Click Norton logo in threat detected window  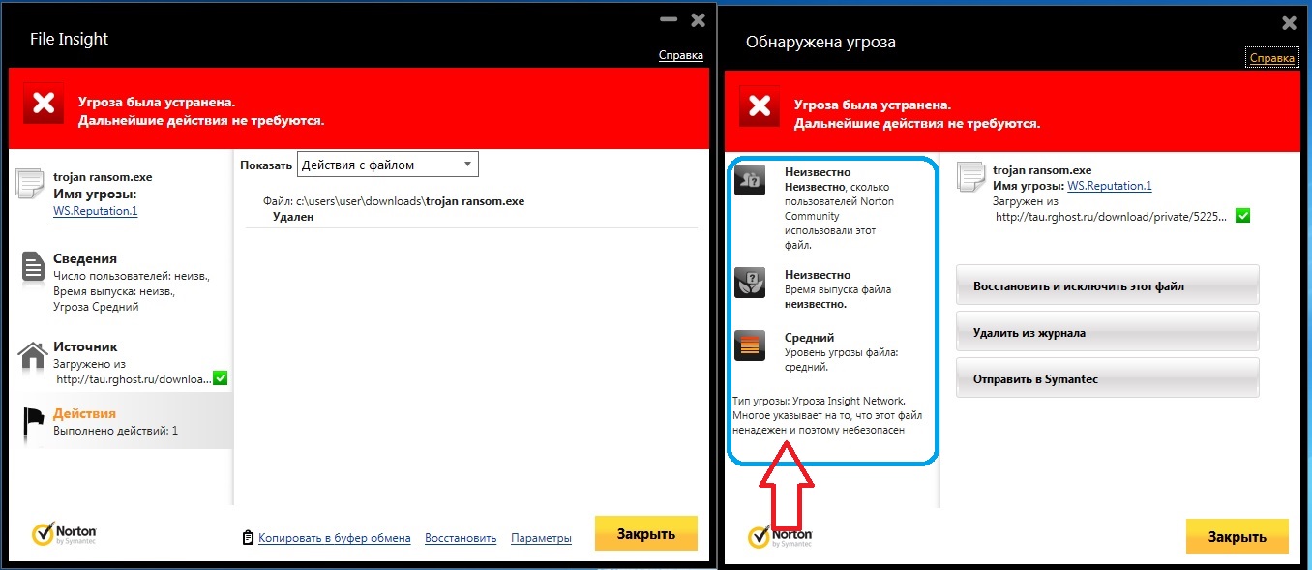tap(781, 536)
